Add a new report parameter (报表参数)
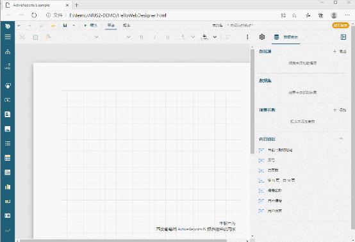The image size is (355, 242). pyautogui.click(x=340, y=110)
